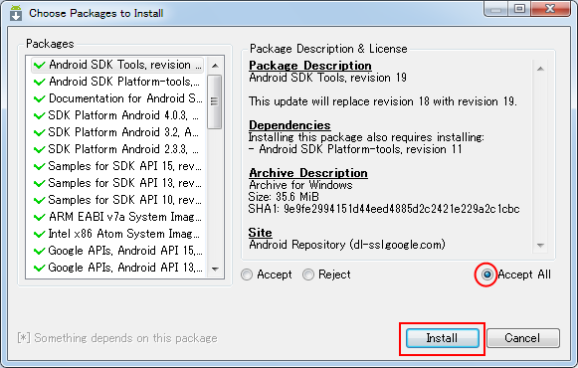The image size is (578, 368).
Task: Click the check mark beside Samples for SDK API 15
Action: coord(39,166)
